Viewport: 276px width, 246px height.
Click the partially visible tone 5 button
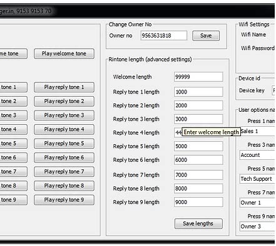13,144
